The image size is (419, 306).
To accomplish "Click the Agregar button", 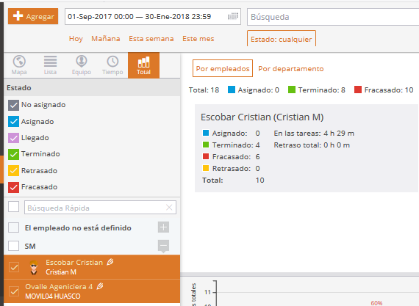I will [33, 16].
